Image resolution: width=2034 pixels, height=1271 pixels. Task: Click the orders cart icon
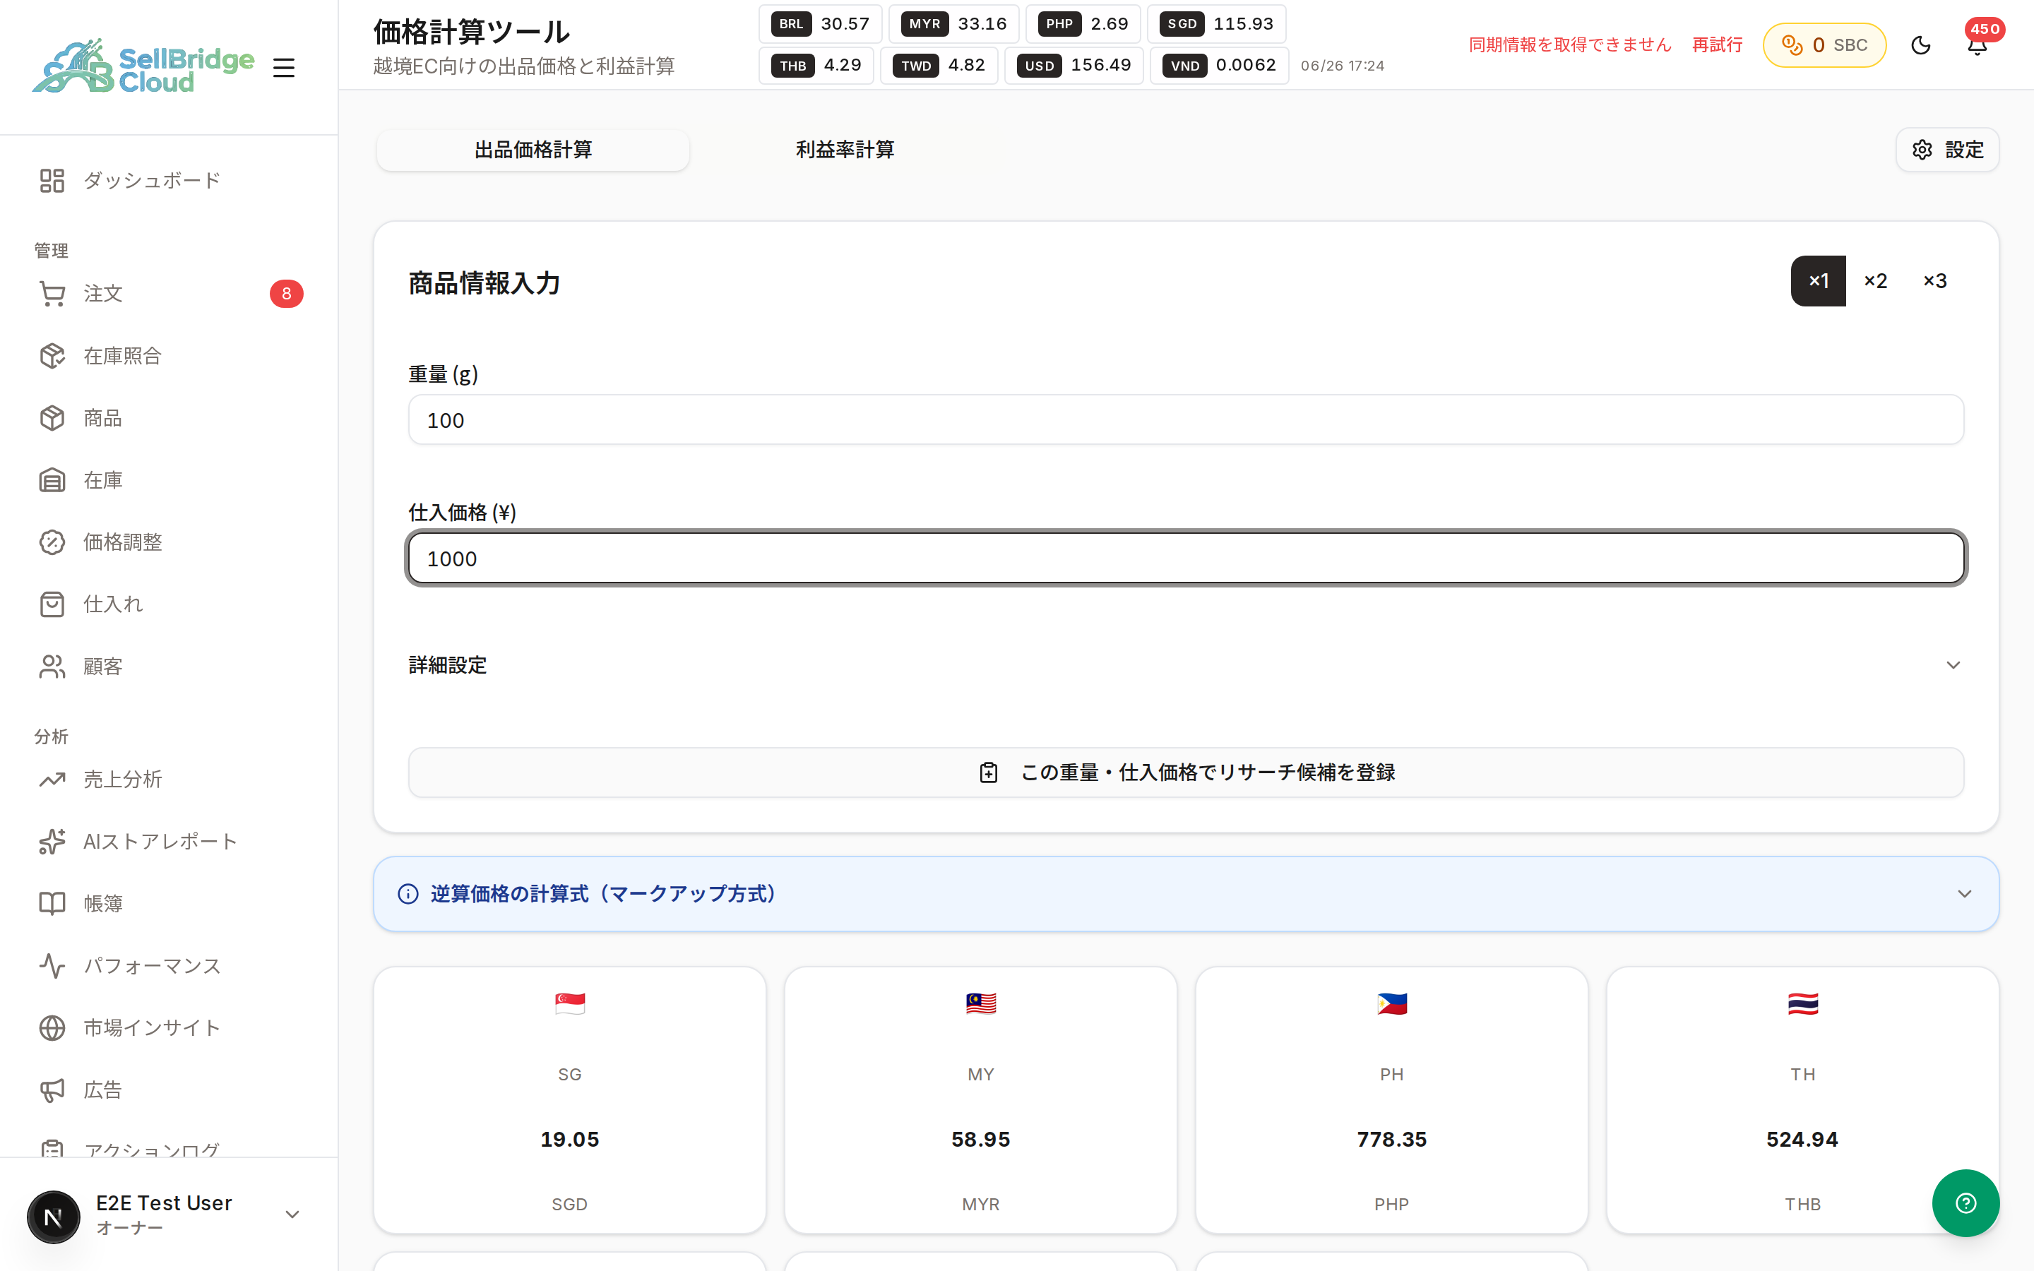pos(52,293)
